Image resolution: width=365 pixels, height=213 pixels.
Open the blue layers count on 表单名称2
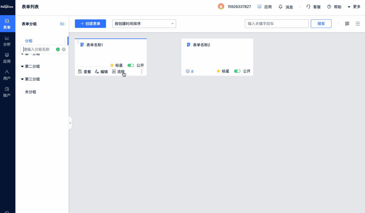pos(190,71)
